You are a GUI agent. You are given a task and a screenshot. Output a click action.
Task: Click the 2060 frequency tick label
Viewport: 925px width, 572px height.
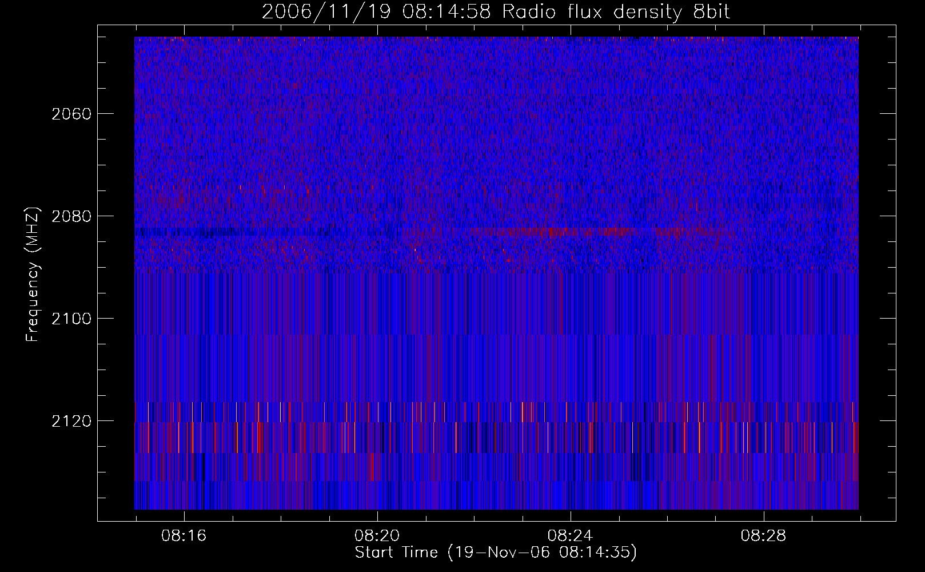[71, 114]
